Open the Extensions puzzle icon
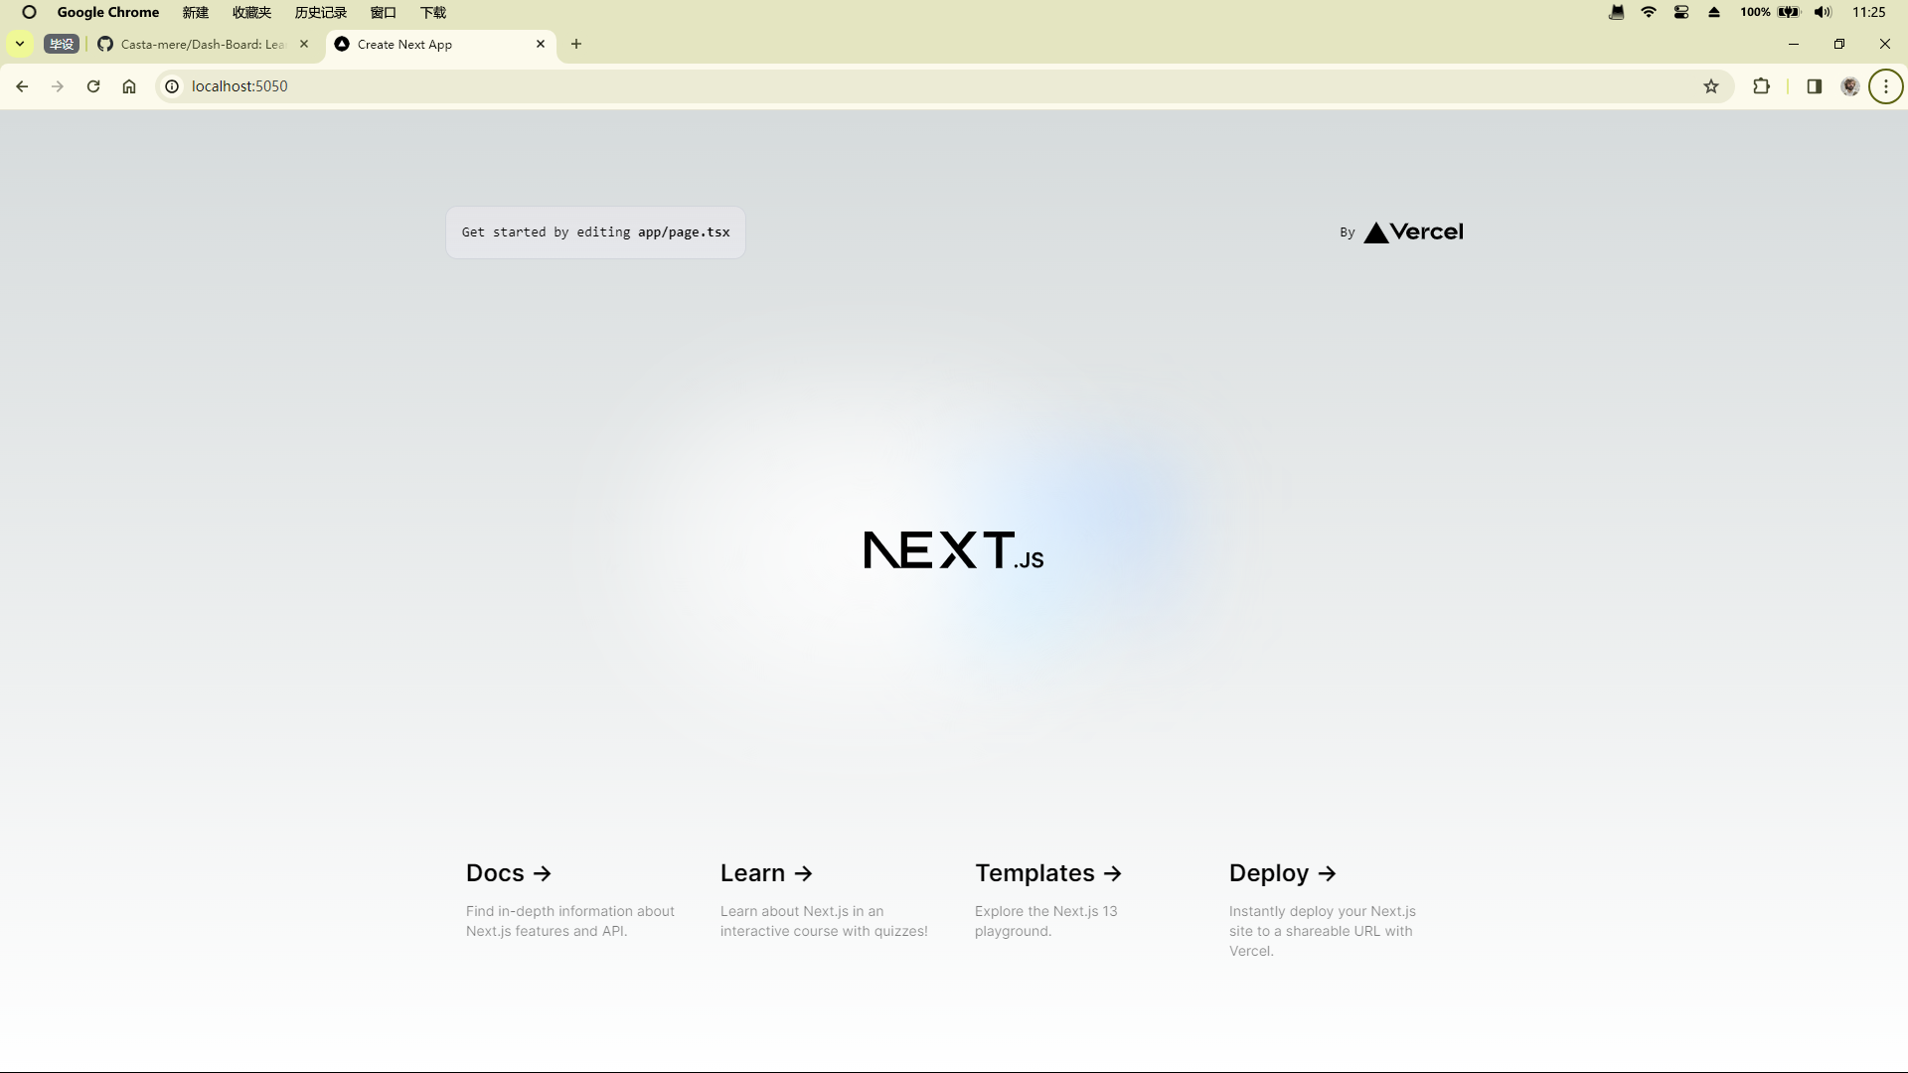 coord(1762,86)
